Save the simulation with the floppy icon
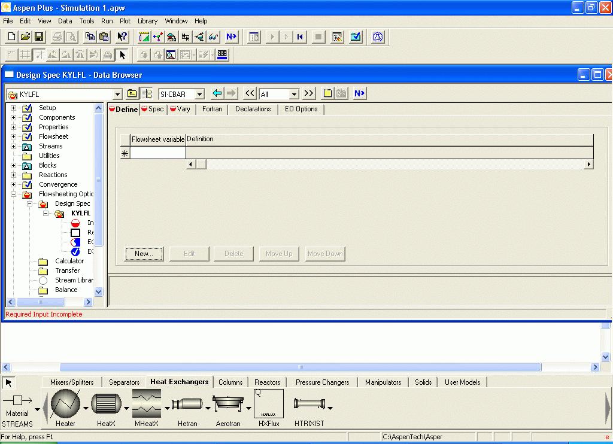Viewport: 613px width, 444px height. (x=39, y=37)
